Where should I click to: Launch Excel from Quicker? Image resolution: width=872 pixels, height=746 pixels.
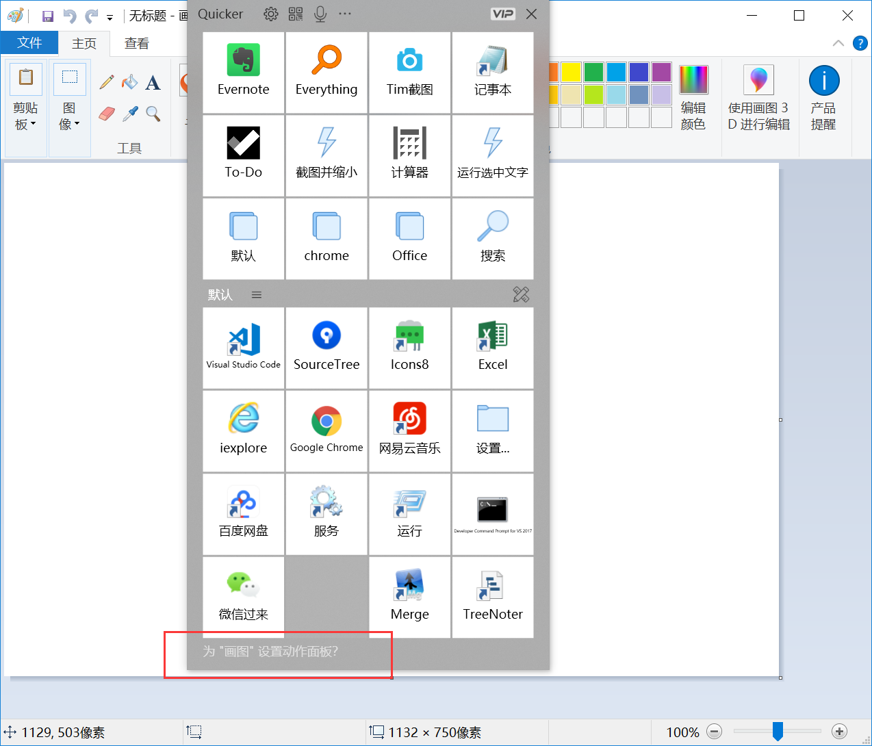click(493, 348)
